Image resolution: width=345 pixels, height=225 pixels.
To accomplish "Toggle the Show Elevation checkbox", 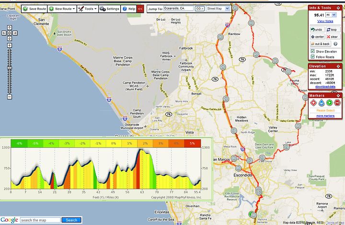I will 312,51.
